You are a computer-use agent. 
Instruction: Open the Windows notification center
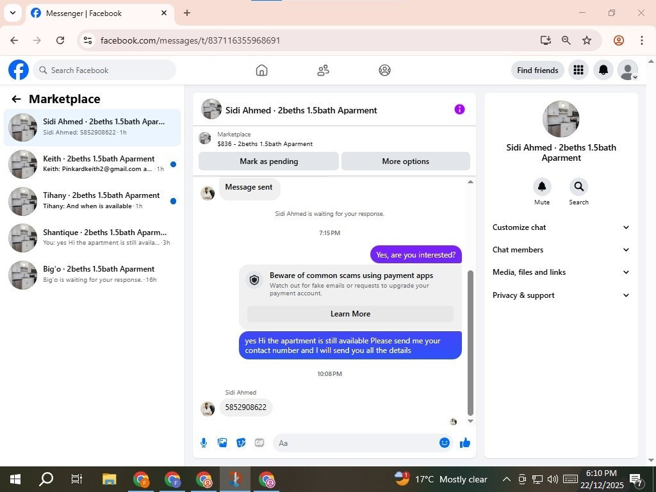pos(636,480)
